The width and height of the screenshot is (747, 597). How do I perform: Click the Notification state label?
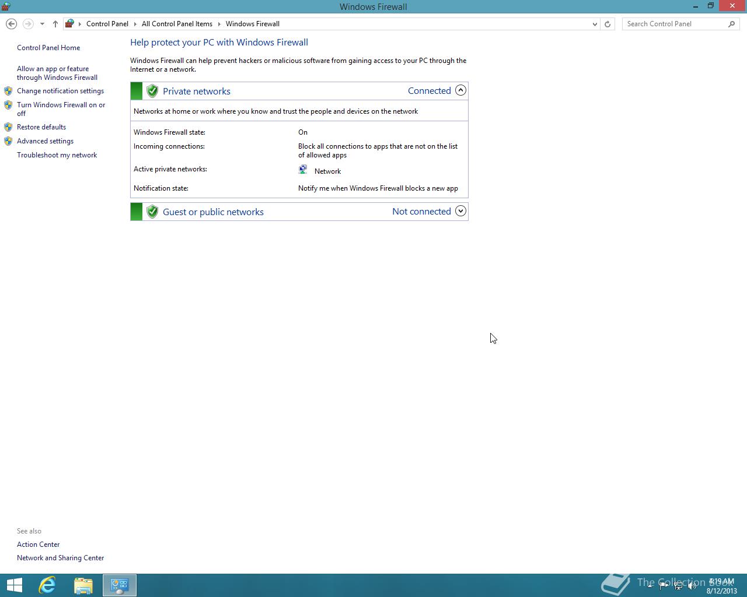(x=161, y=188)
